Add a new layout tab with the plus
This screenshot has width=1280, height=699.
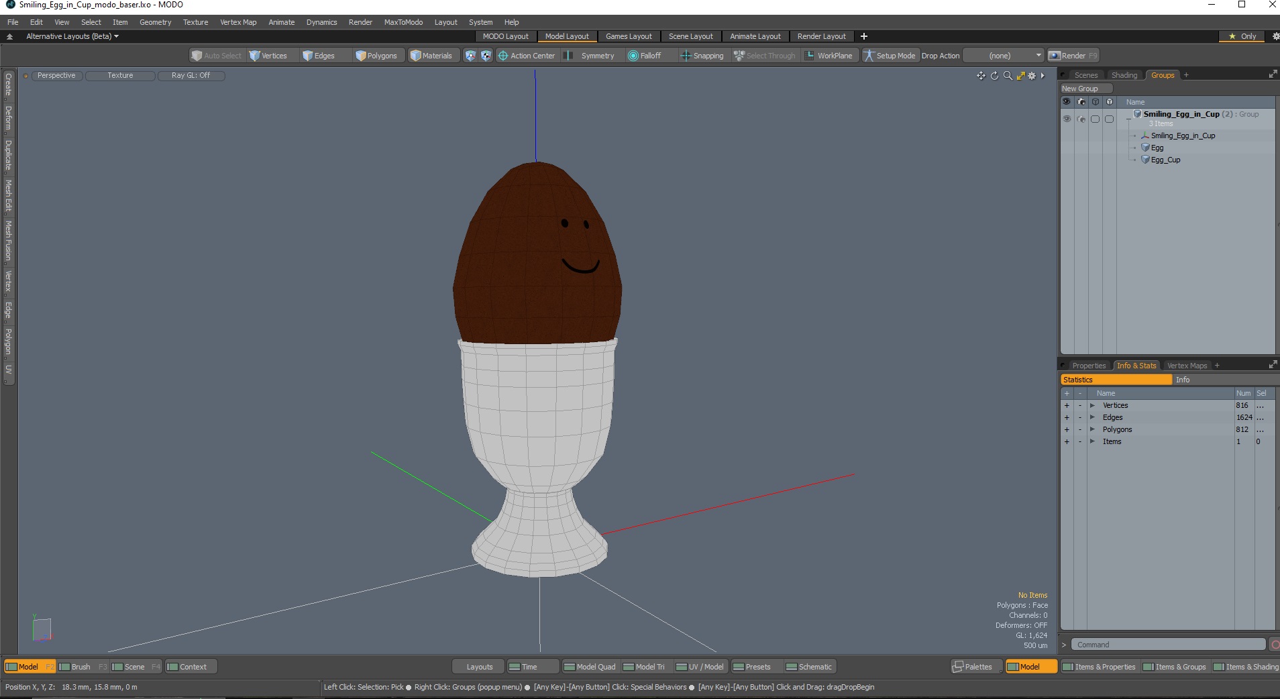[864, 36]
